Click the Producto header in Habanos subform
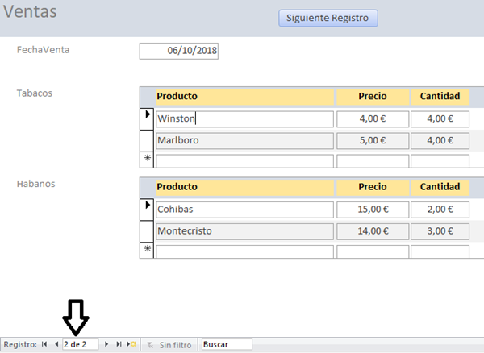This screenshot has height=353, width=484. (x=244, y=188)
